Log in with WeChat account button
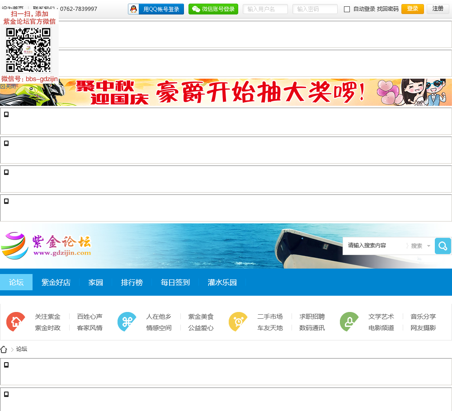Viewport: 452px width, 411px height. click(x=213, y=9)
